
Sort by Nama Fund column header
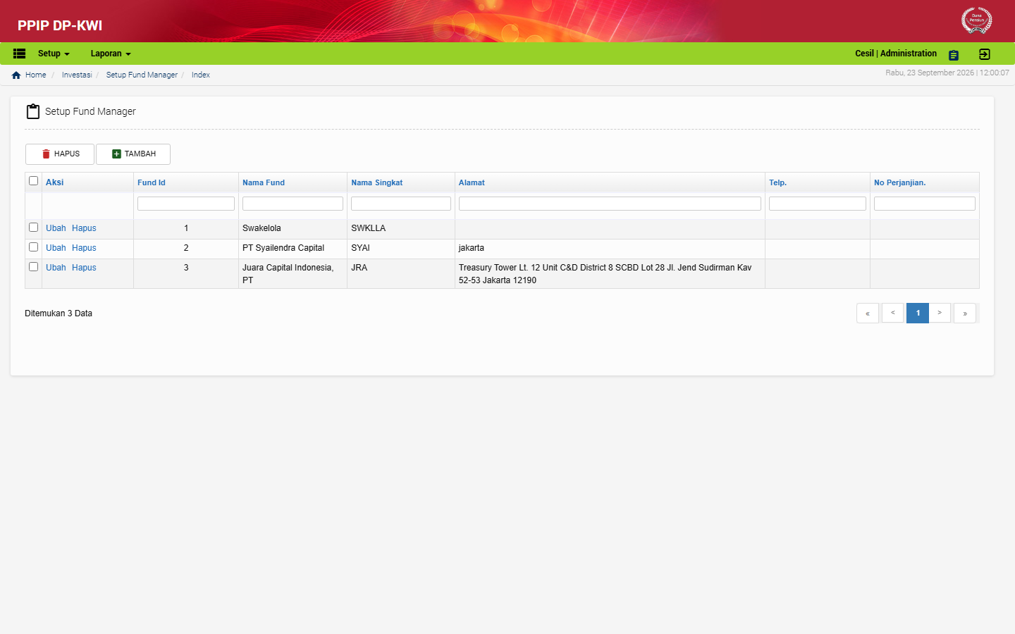coord(264,182)
